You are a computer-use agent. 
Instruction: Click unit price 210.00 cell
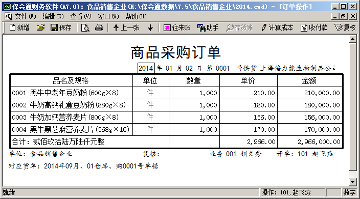coord(249,93)
